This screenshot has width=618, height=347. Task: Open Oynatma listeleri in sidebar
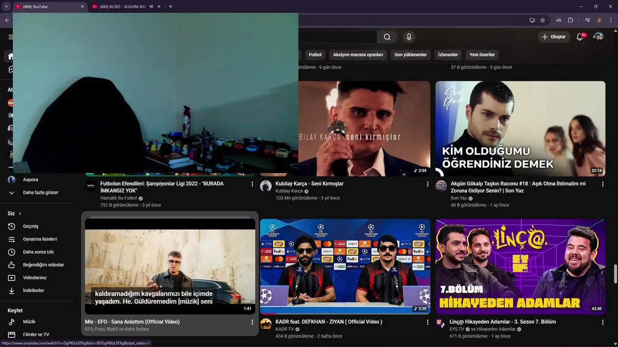point(39,239)
